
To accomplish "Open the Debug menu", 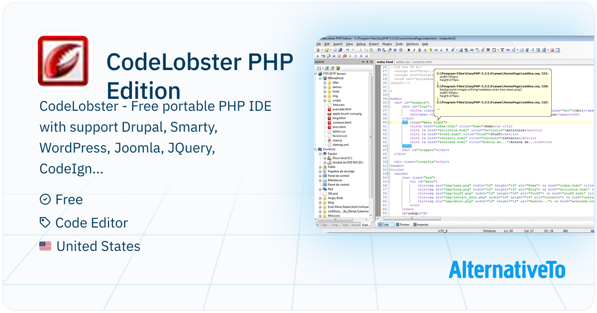I will click(x=361, y=44).
